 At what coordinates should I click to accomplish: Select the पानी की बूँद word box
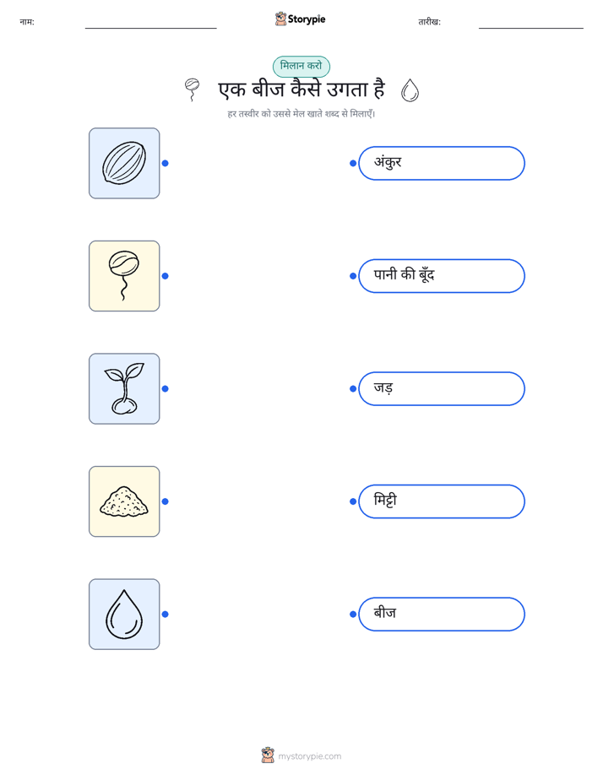[x=442, y=276]
